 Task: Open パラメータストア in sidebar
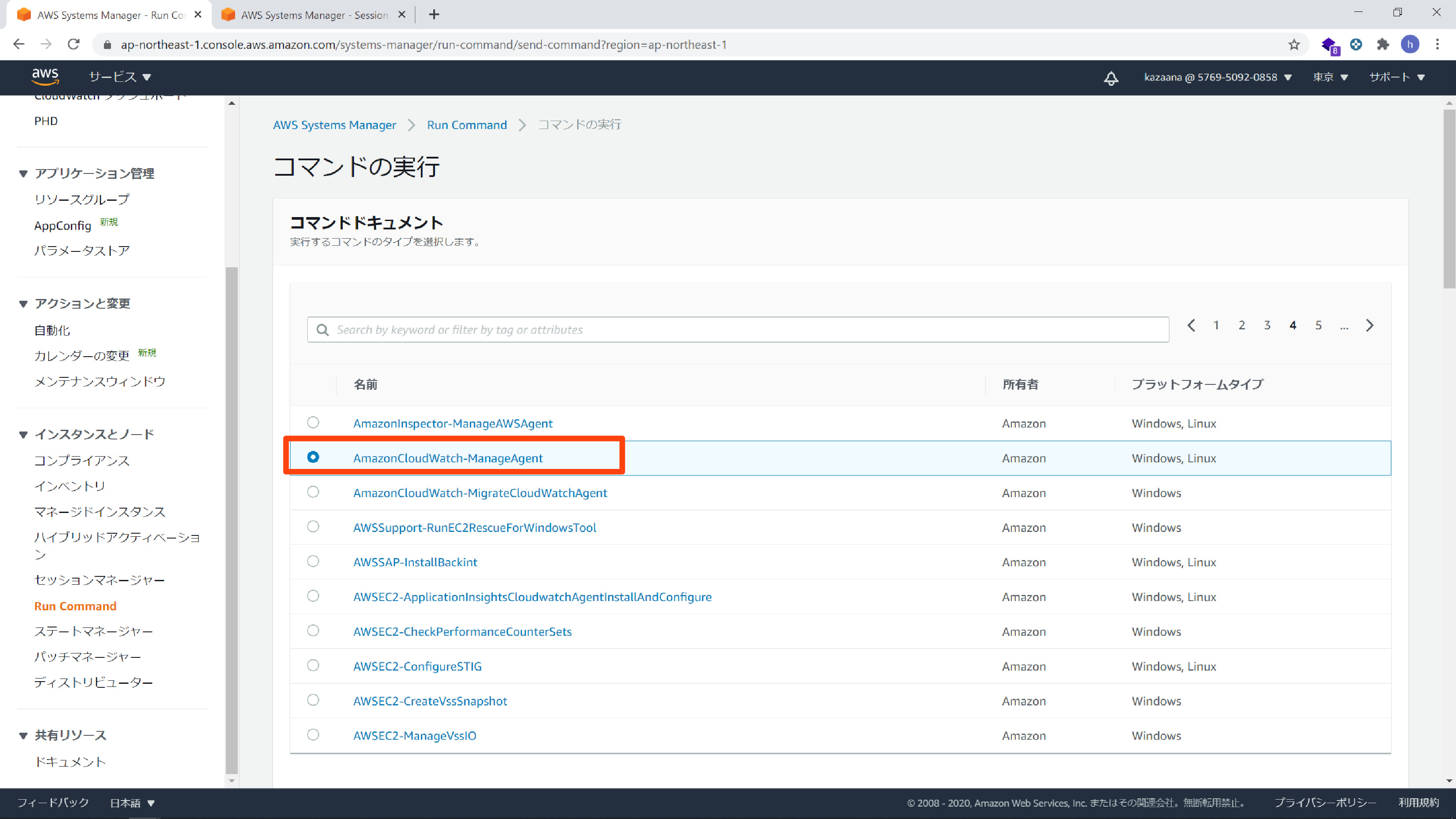82,251
